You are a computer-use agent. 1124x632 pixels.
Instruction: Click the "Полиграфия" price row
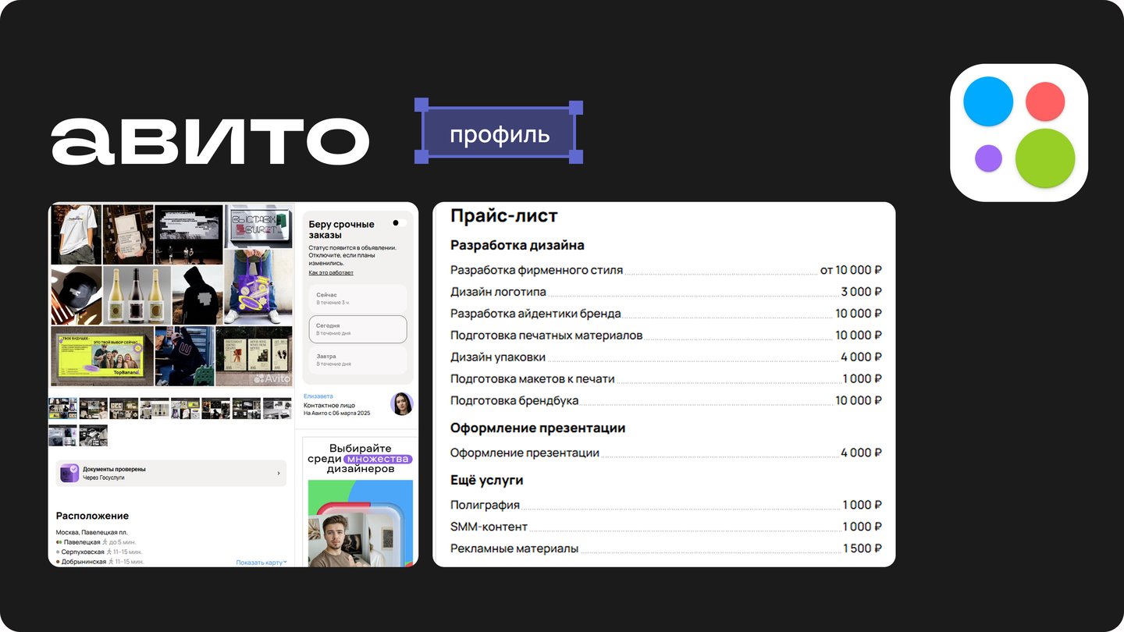[667, 505]
